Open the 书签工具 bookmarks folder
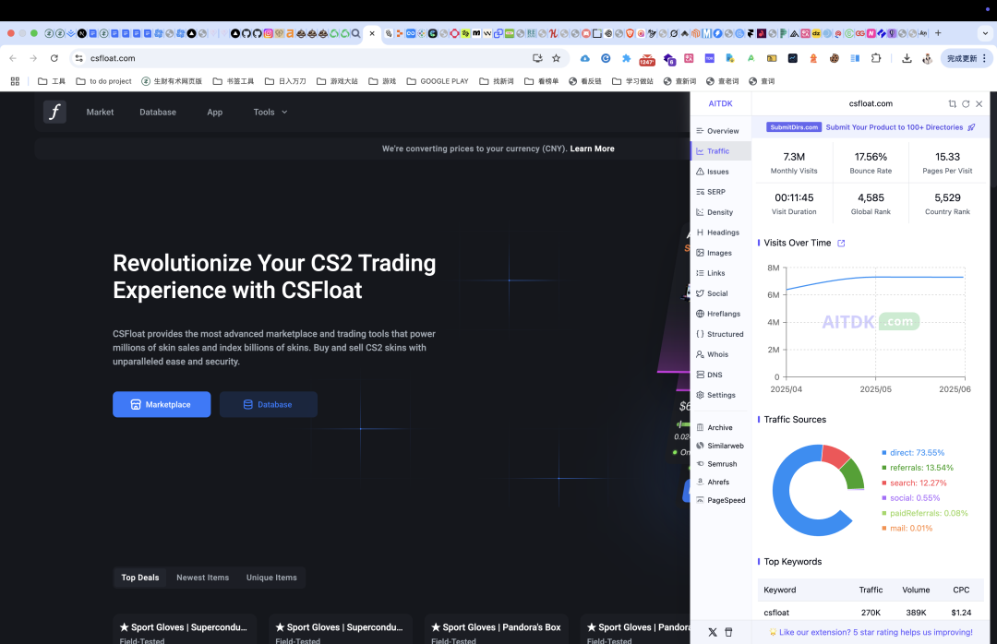The height and width of the screenshot is (644, 997). tap(234, 81)
